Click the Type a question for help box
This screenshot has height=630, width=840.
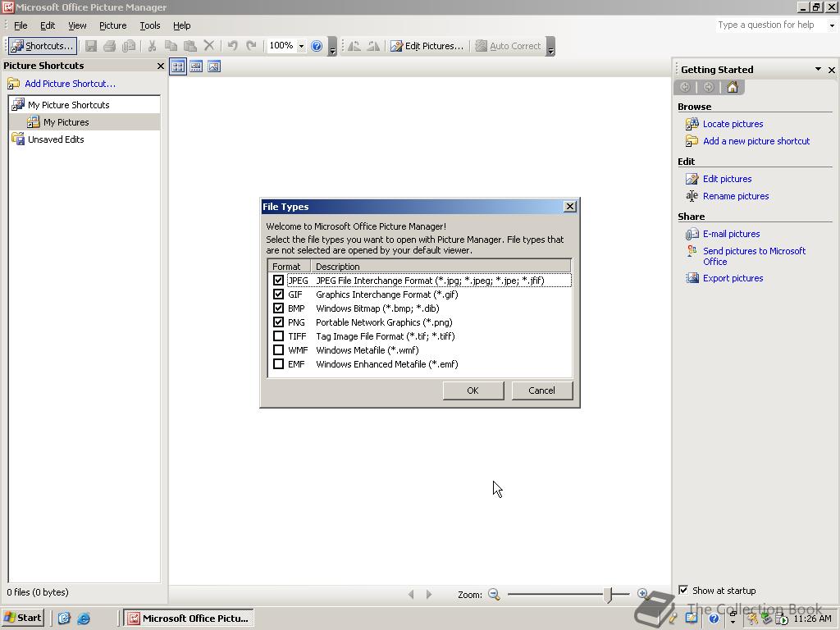tap(769, 25)
